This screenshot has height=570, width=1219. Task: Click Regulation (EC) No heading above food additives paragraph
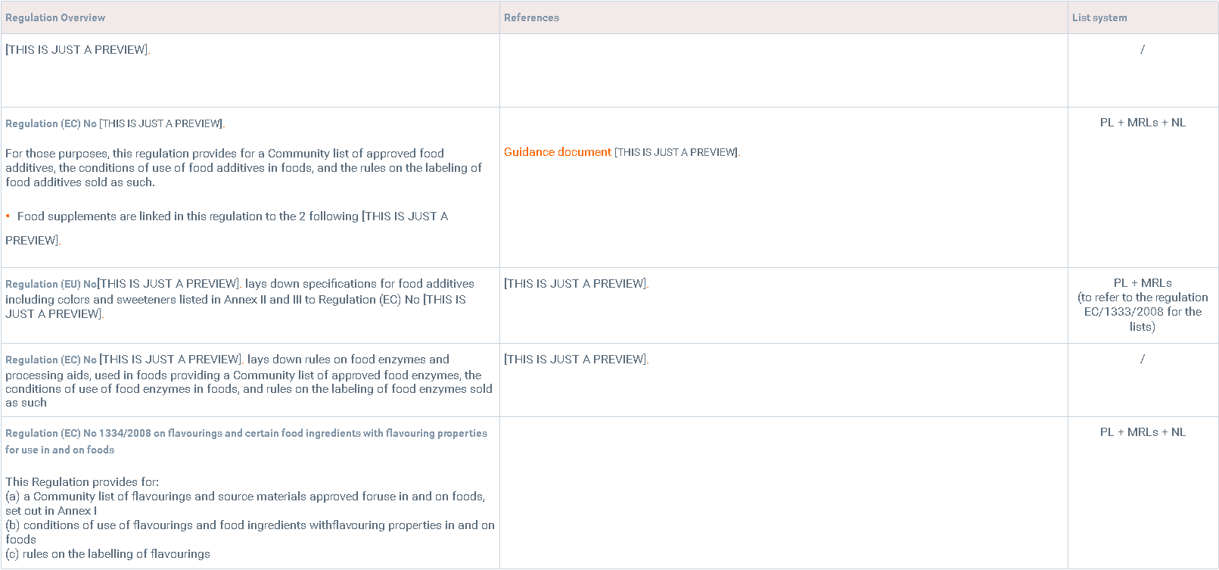51,123
